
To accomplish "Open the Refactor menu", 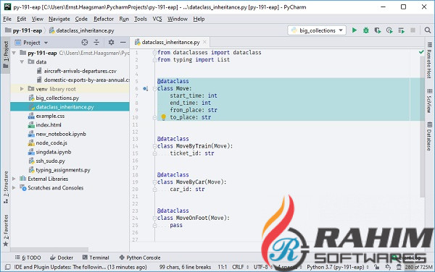I will (104, 19).
